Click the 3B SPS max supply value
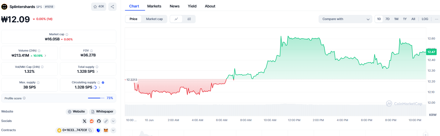Screen dimensions: 440x136 point(30,87)
